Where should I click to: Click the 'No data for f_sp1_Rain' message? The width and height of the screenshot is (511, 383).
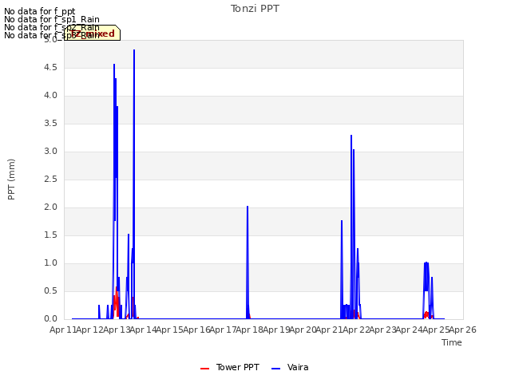click(x=52, y=19)
